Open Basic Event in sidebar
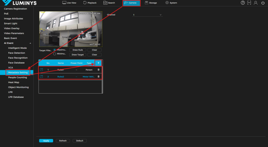 [x=10, y=38]
